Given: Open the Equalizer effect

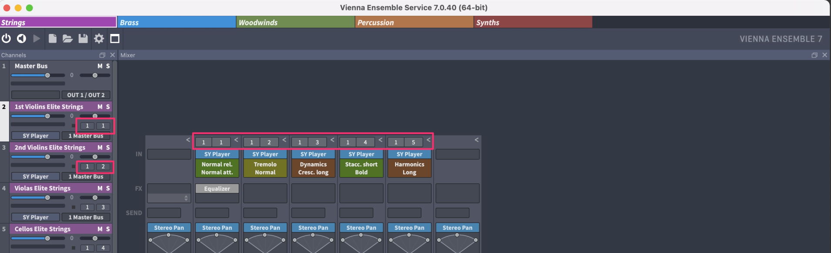Looking at the screenshot, I should click(x=217, y=189).
